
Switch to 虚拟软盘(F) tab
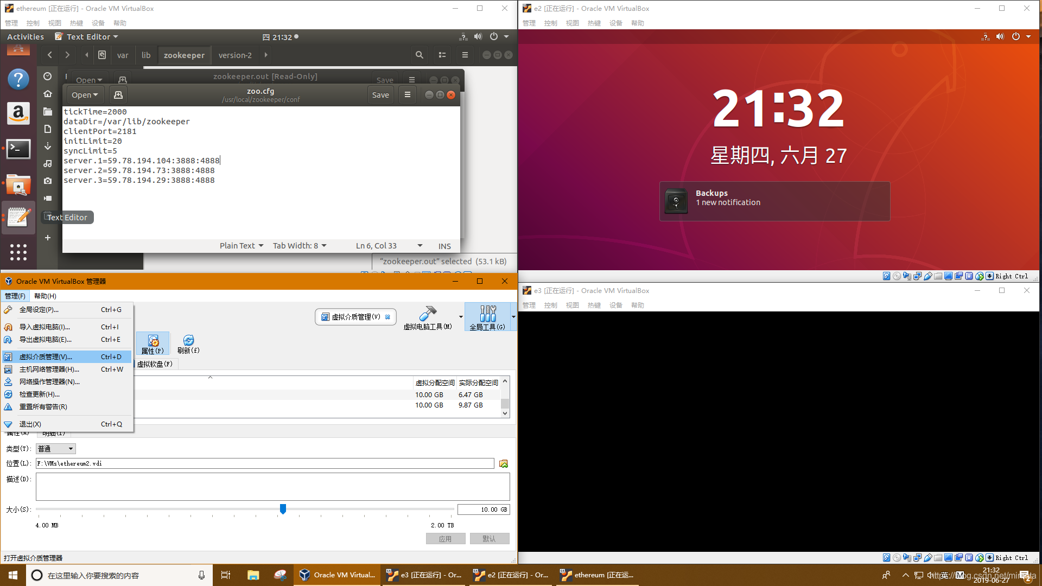tap(155, 364)
